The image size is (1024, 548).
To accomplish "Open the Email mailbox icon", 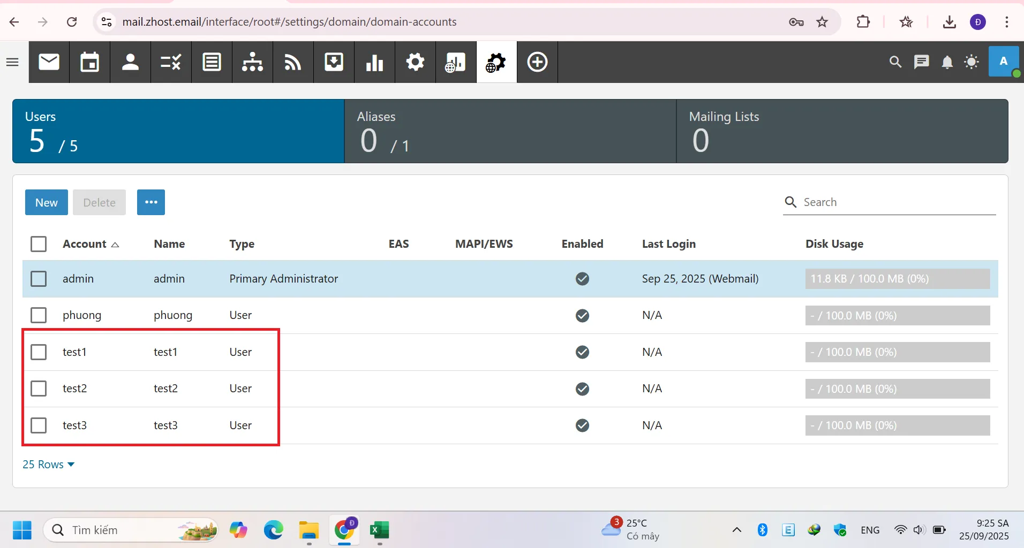I will click(x=49, y=62).
